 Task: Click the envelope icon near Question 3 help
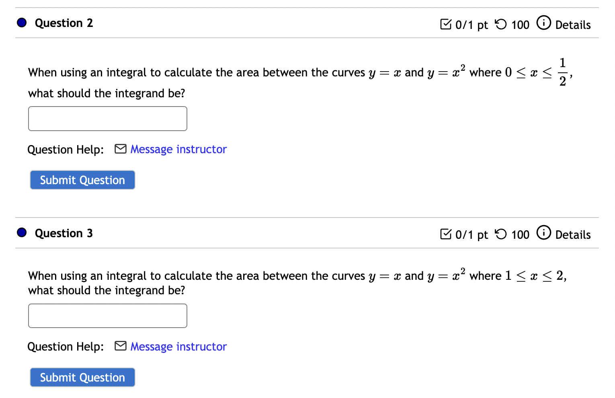(x=120, y=346)
